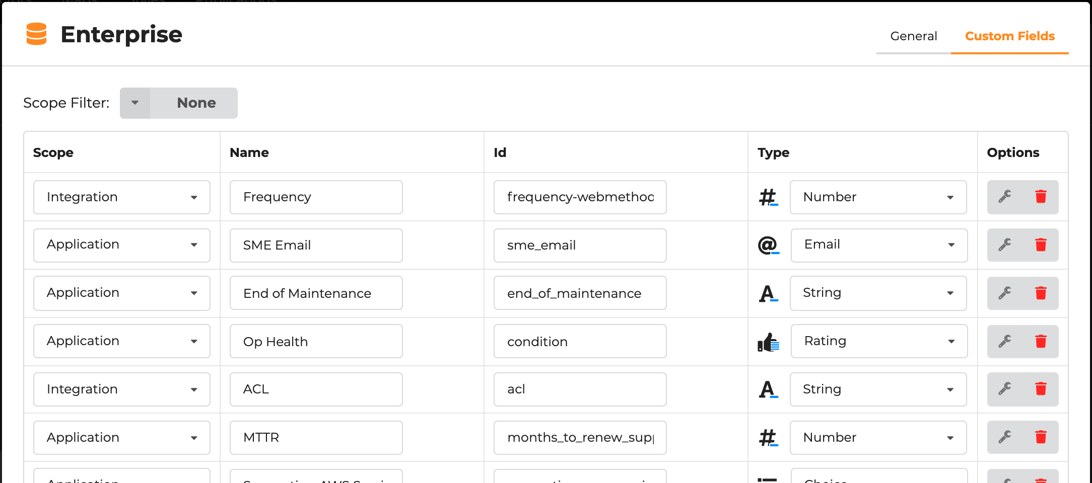Edit the MTTR name input
1092x483 pixels.
[x=316, y=438]
